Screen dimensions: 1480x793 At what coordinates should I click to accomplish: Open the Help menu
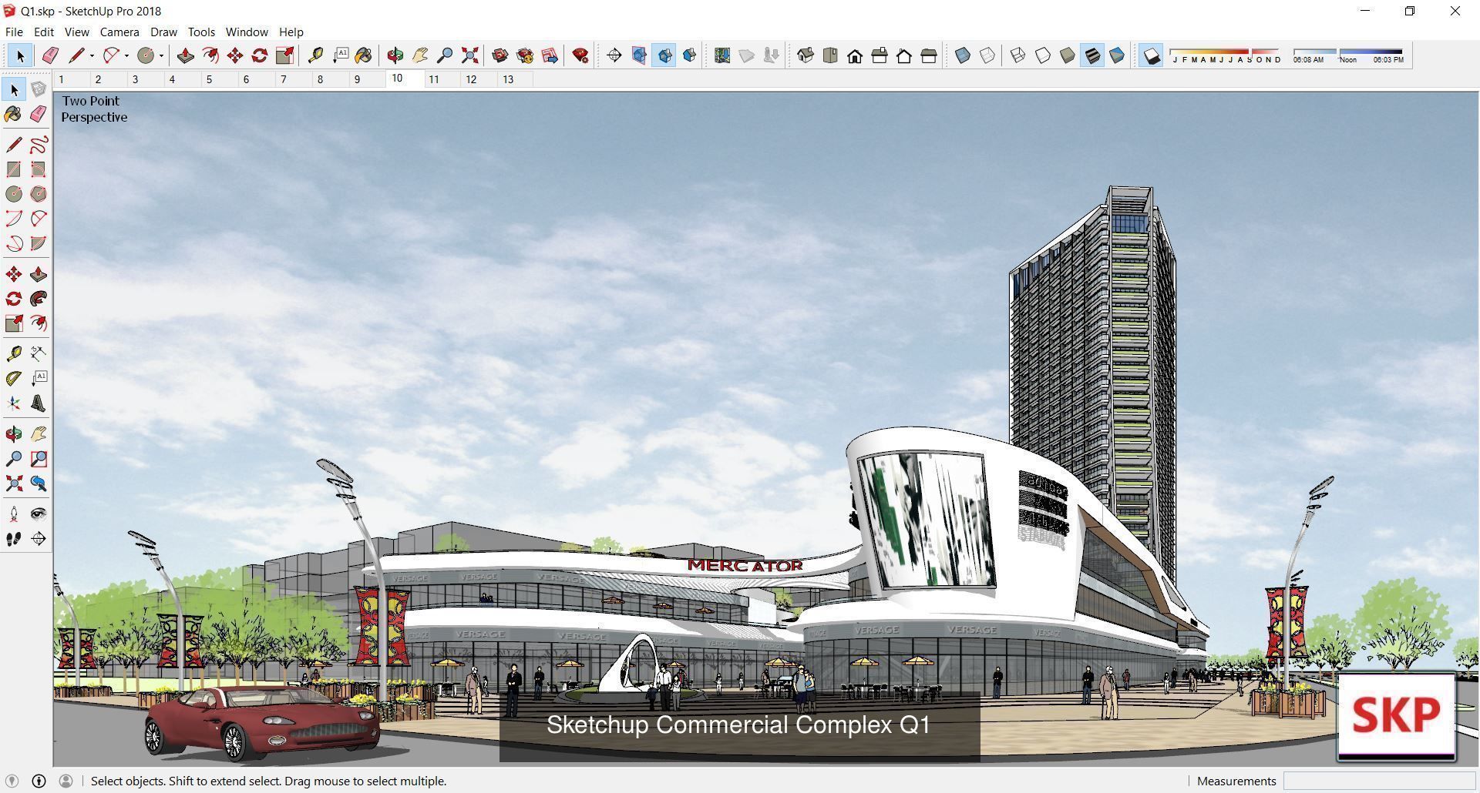coord(291,32)
